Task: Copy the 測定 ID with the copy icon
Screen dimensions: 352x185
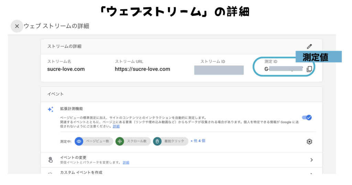Action: click(309, 69)
